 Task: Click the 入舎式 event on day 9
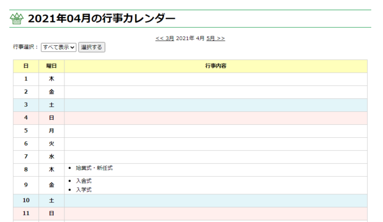[84, 181]
